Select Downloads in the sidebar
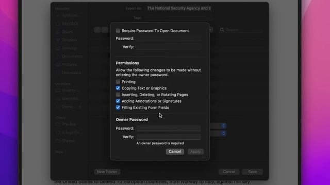 coord(69,72)
